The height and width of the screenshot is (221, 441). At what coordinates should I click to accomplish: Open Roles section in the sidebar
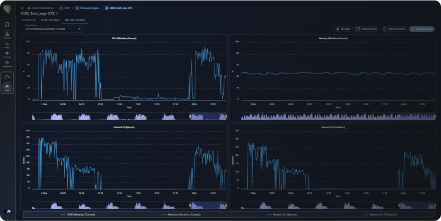(x=7, y=45)
